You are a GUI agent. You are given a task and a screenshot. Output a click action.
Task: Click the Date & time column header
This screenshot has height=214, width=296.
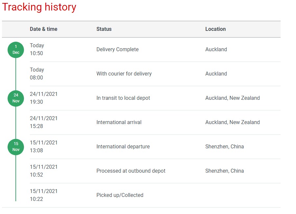43,29
